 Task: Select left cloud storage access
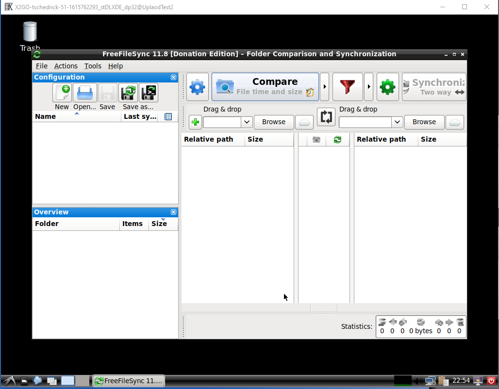[304, 122]
